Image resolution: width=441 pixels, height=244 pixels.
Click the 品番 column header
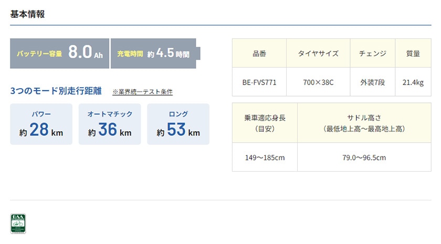(x=259, y=53)
